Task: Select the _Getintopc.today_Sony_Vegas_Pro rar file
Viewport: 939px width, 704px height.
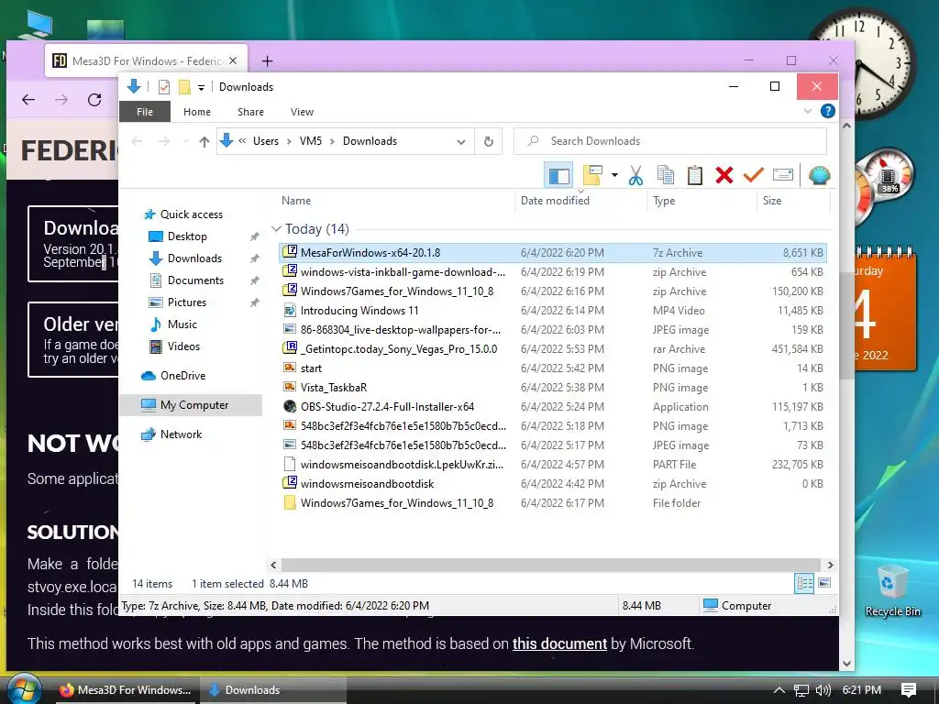Action: [552, 349]
